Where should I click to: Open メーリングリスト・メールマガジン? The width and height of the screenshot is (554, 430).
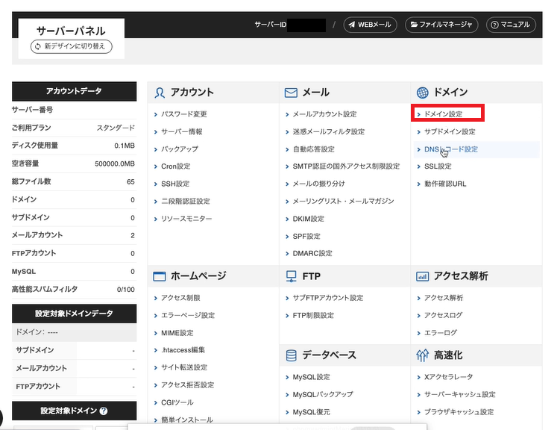[343, 202]
